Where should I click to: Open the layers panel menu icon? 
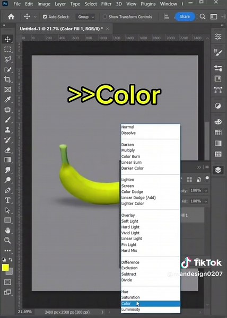[207, 167]
